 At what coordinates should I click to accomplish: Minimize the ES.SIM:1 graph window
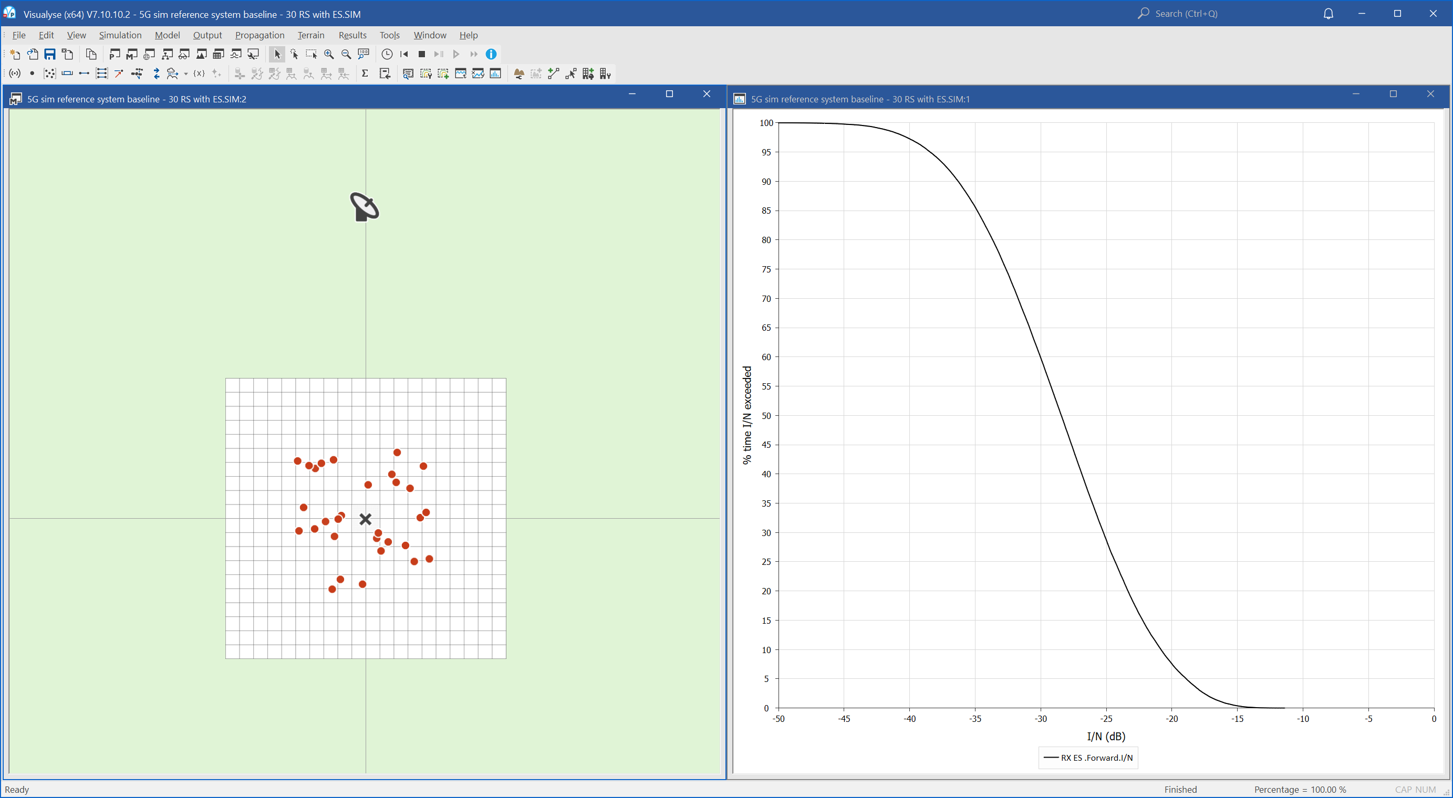tap(1356, 93)
